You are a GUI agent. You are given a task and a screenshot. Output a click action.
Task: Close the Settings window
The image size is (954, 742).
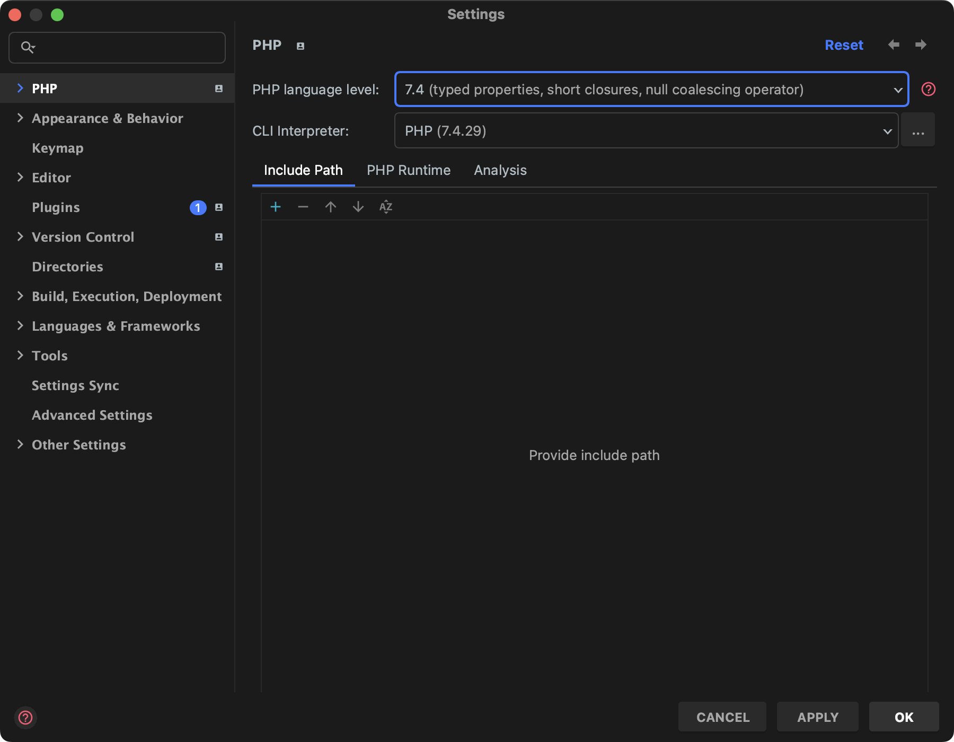[15, 15]
